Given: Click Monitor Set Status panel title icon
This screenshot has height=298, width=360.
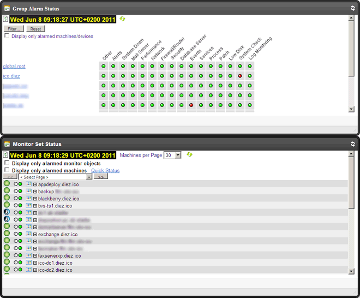Looking at the screenshot, I should click(x=7, y=144).
